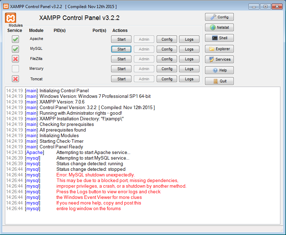
Task: Minimize the XAMPP Control Panel window
Action: click(x=254, y=7)
